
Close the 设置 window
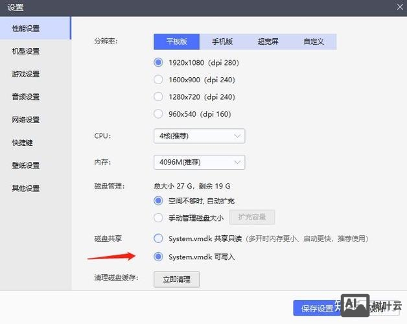(400, 7)
